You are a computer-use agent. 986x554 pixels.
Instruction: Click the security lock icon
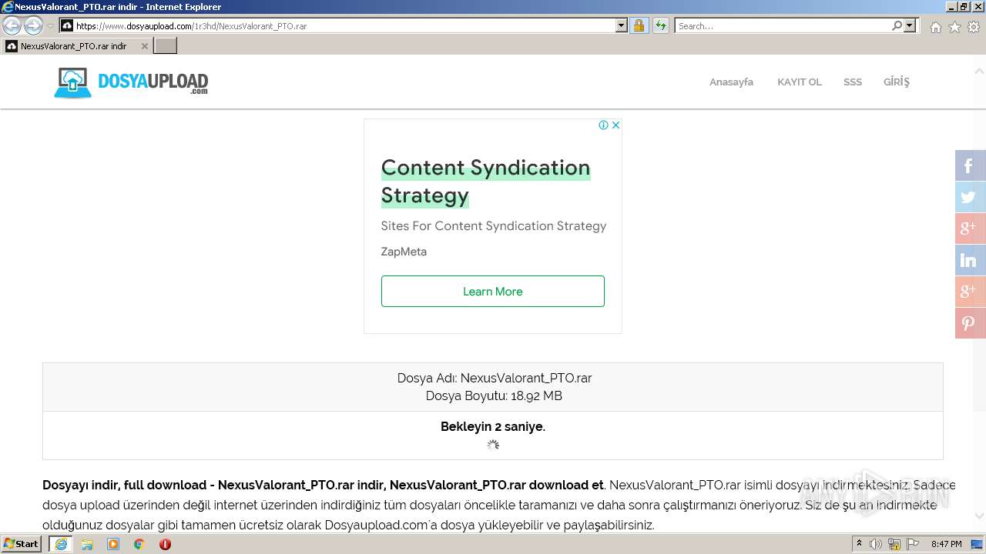[639, 26]
